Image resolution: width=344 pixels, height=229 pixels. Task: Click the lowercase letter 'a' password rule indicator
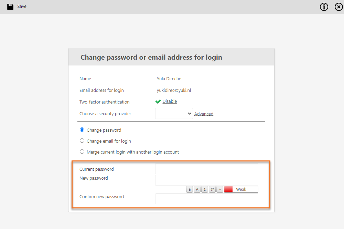(x=190, y=189)
